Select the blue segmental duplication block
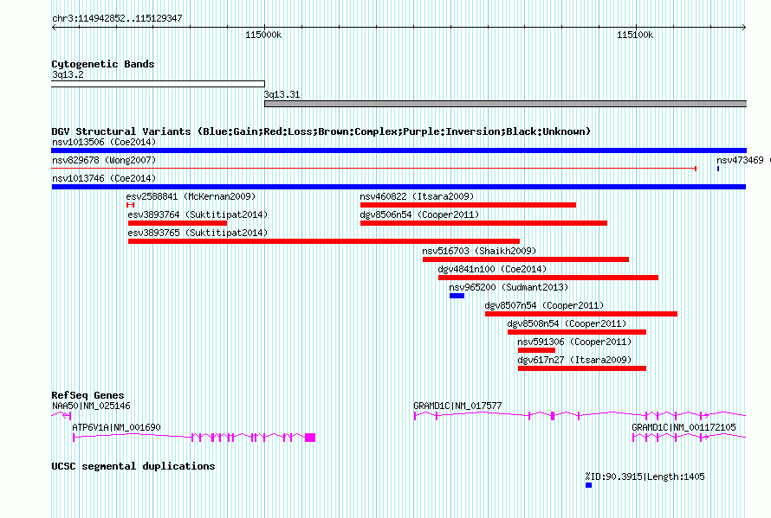Screen dimensions: 771x518 tap(588, 485)
